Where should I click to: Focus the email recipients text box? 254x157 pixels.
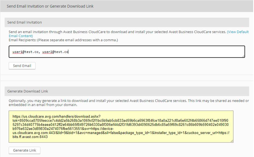153,52
